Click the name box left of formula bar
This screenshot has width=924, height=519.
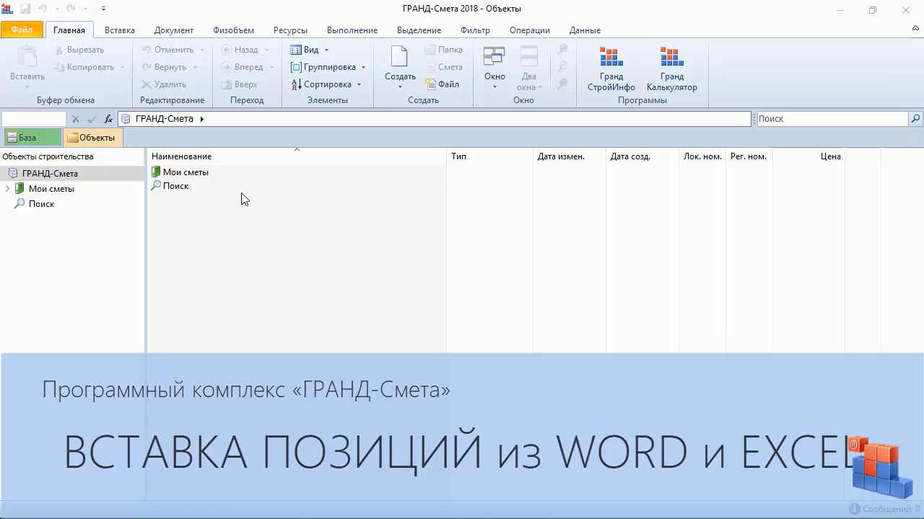[34, 119]
